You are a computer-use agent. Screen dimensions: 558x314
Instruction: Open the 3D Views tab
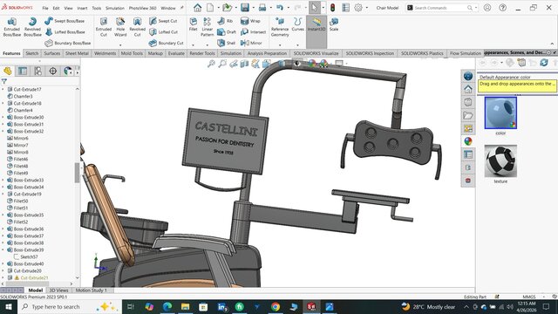coord(58,290)
